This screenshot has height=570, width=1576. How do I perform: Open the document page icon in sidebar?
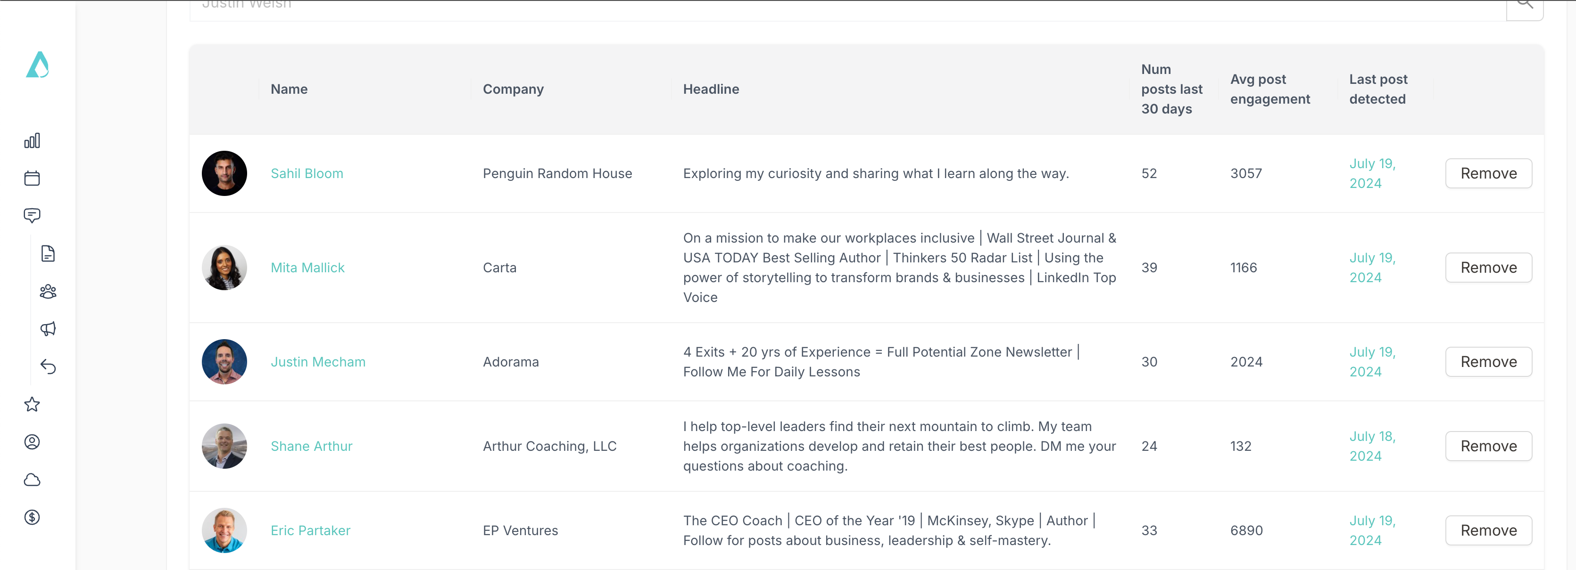(48, 253)
